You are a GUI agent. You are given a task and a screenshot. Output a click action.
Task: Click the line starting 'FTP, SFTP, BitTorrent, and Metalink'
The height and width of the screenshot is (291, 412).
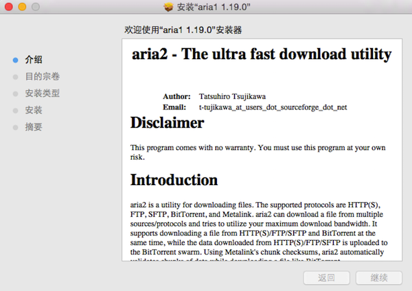click(x=256, y=214)
